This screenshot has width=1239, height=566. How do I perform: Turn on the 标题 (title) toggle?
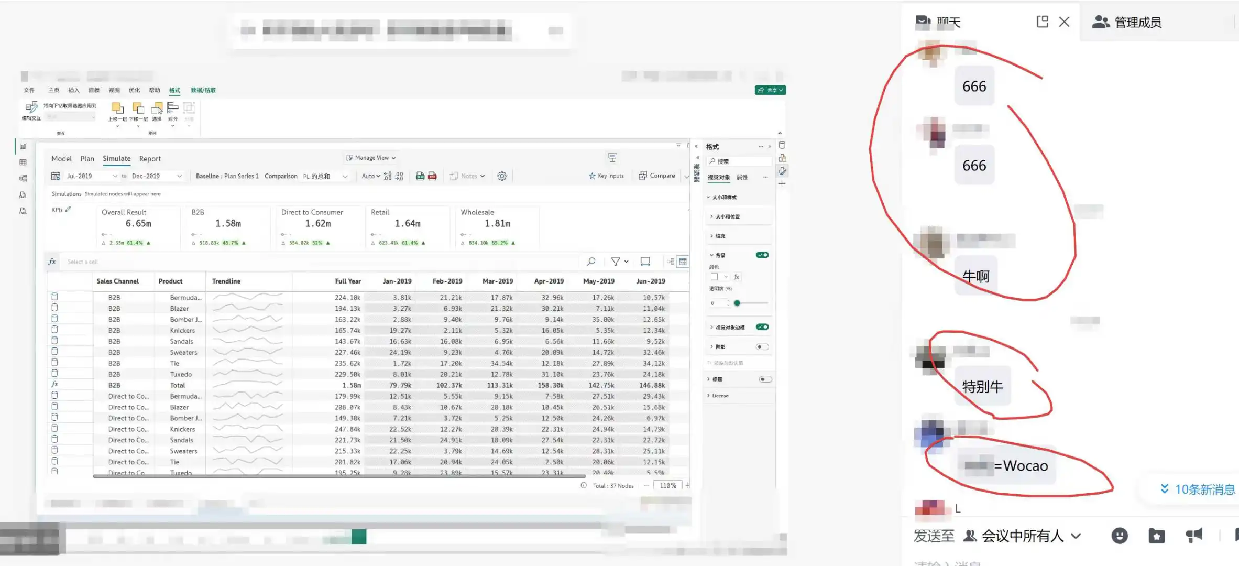[765, 379]
